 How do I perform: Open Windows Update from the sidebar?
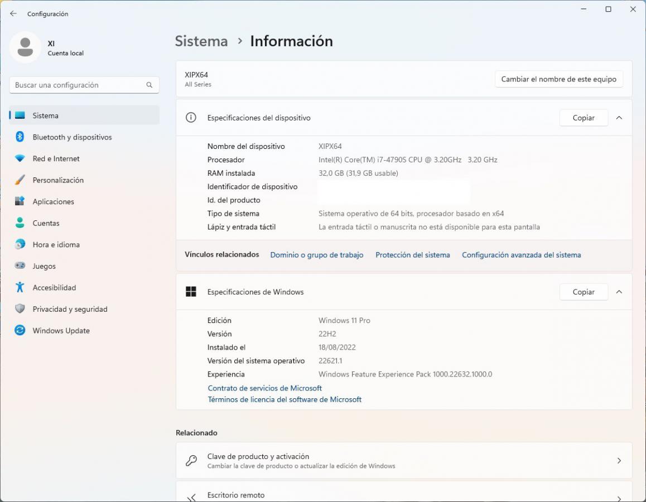click(x=61, y=331)
